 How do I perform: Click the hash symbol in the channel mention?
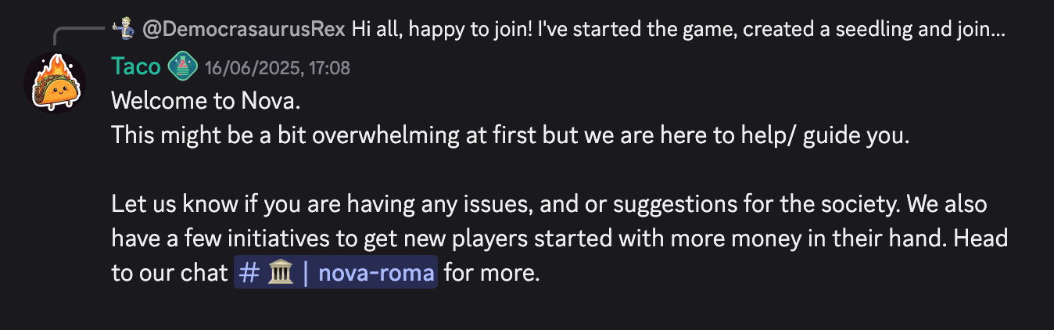tap(249, 274)
